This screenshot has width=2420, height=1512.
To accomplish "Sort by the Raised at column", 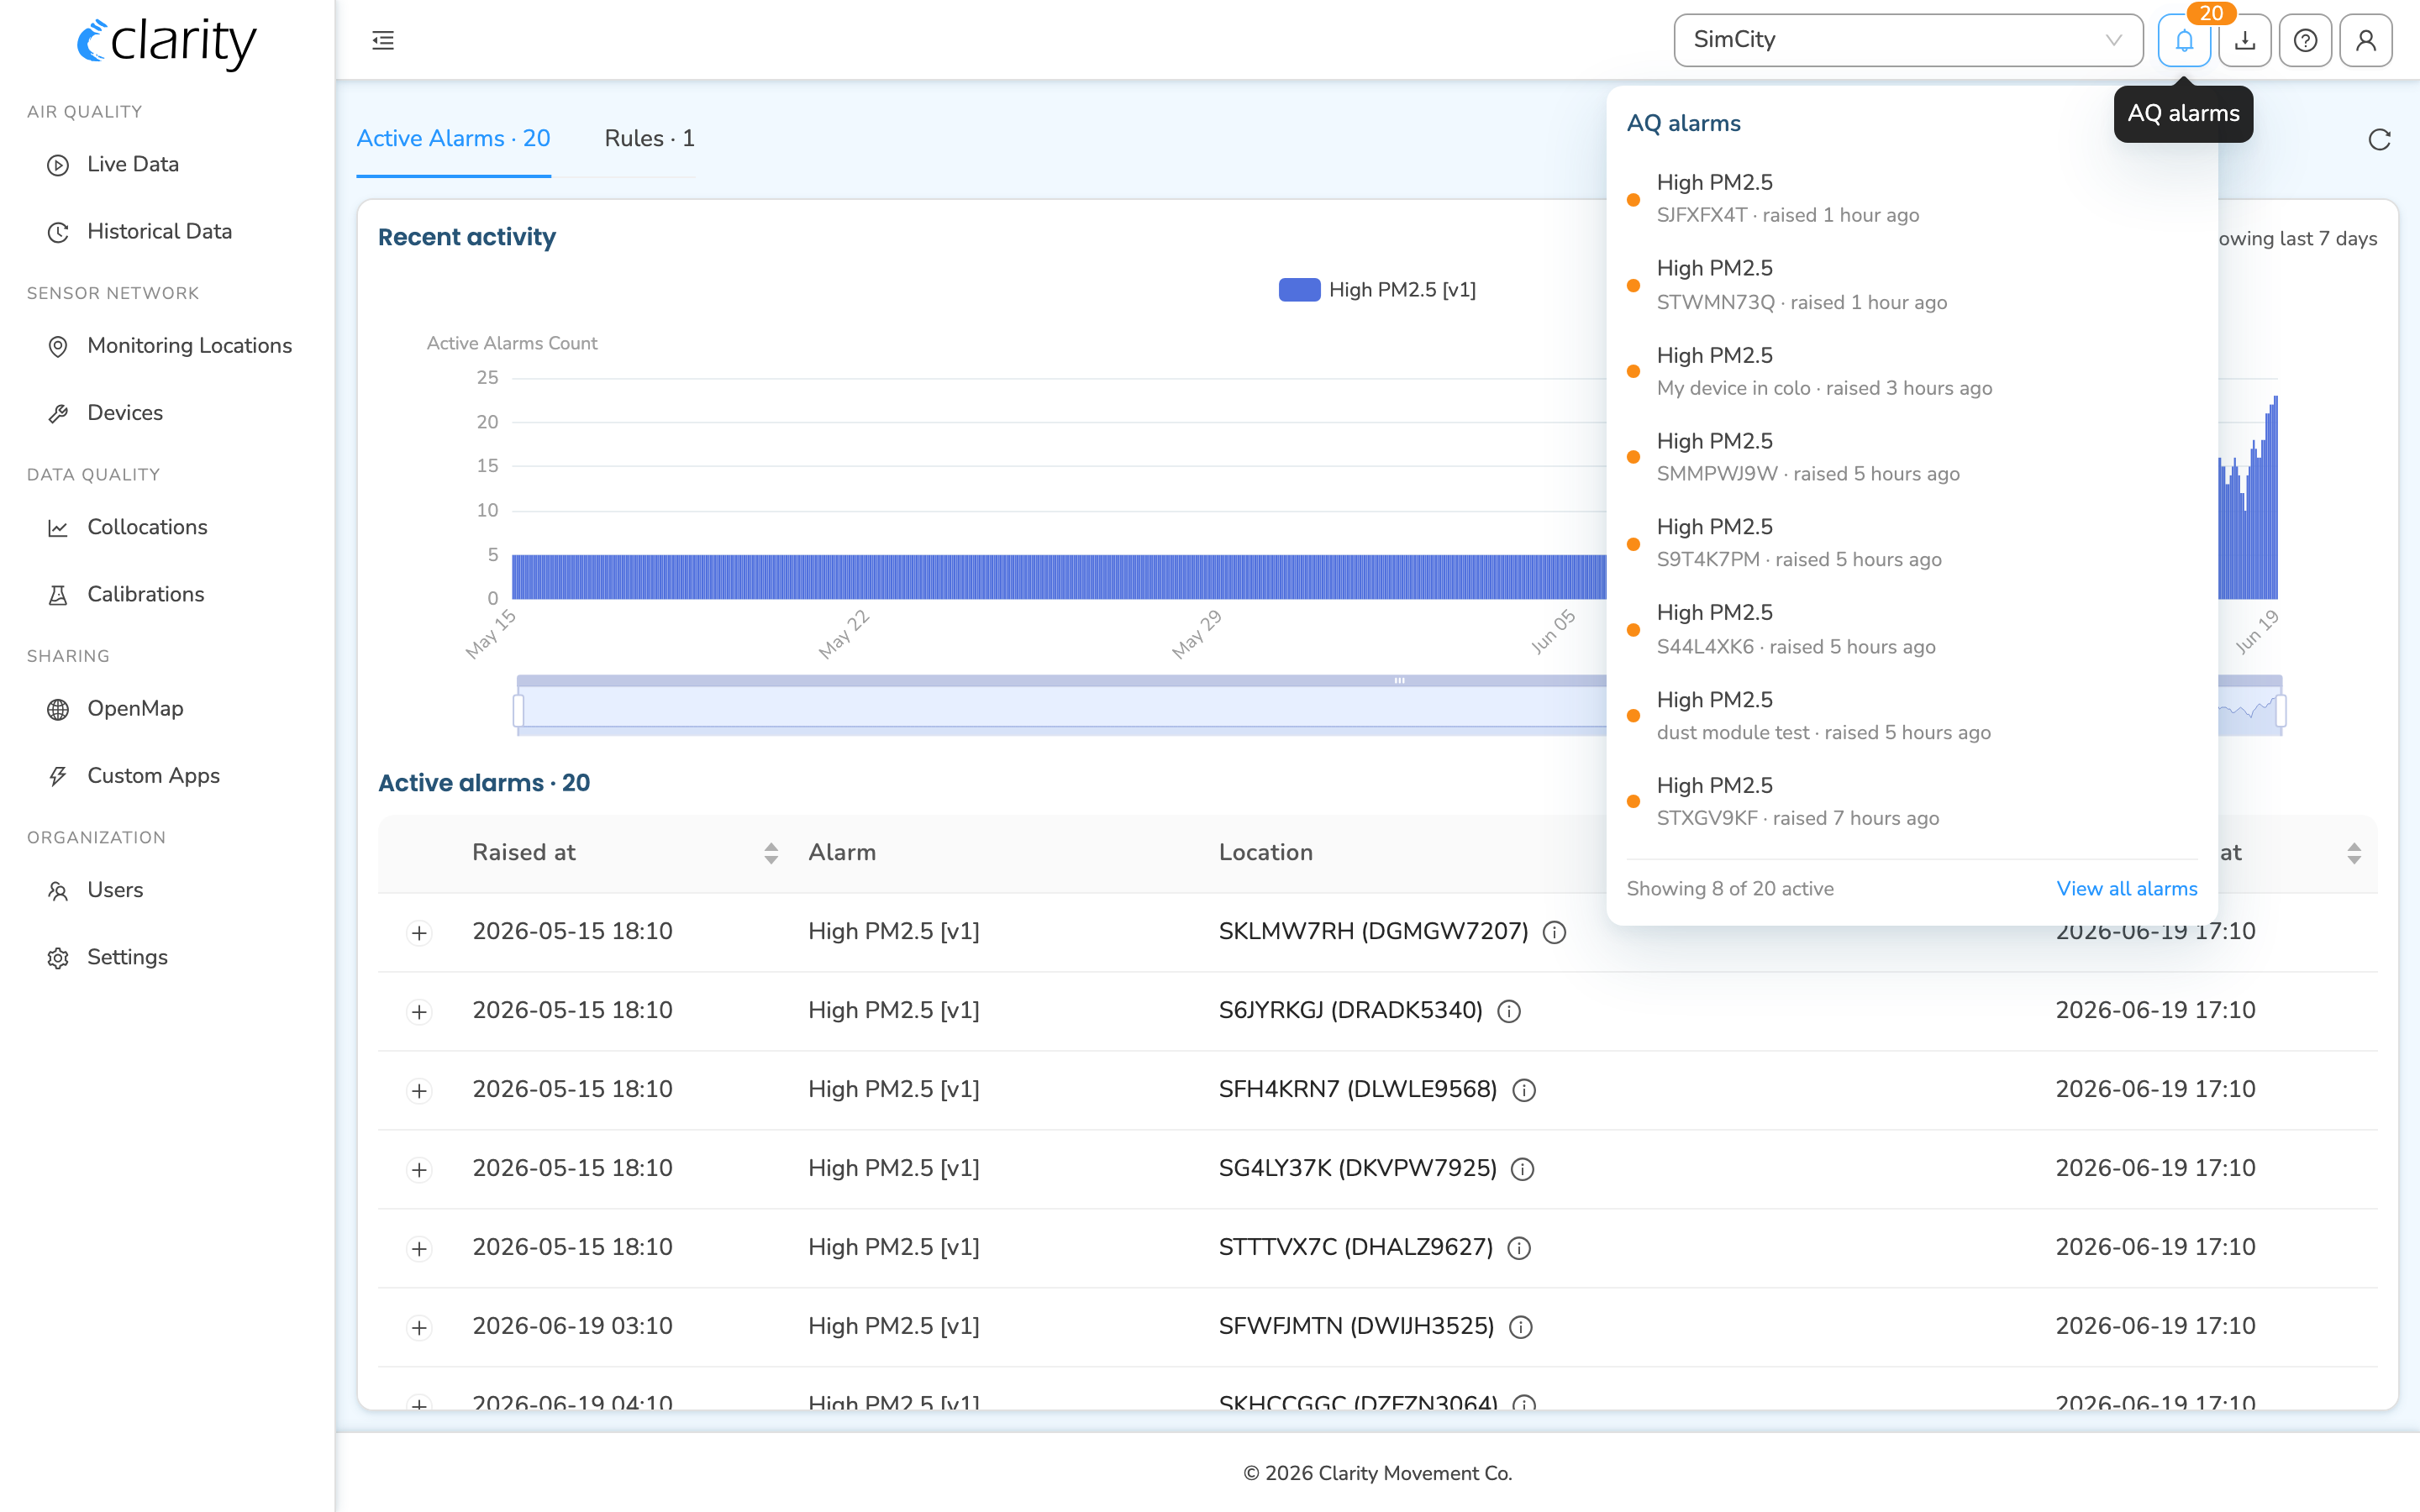I will (770, 853).
